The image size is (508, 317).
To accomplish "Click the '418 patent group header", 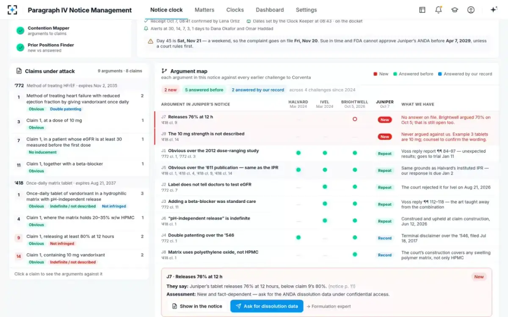I will [x=79, y=183].
